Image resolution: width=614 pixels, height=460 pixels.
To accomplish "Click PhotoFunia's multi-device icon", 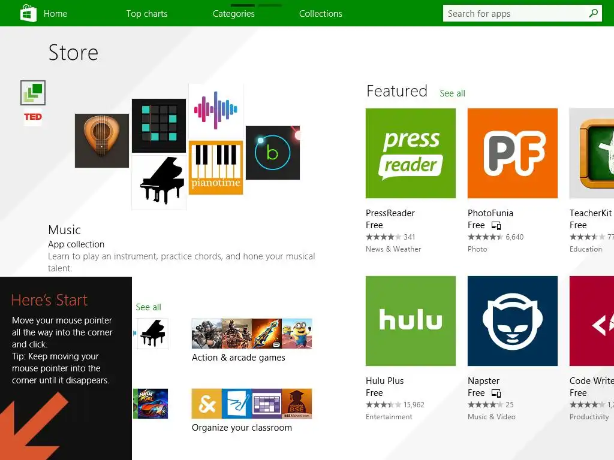I will [x=496, y=226].
